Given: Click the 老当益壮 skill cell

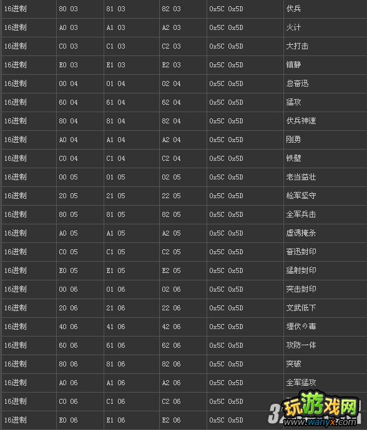Looking at the screenshot, I should [x=301, y=177].
